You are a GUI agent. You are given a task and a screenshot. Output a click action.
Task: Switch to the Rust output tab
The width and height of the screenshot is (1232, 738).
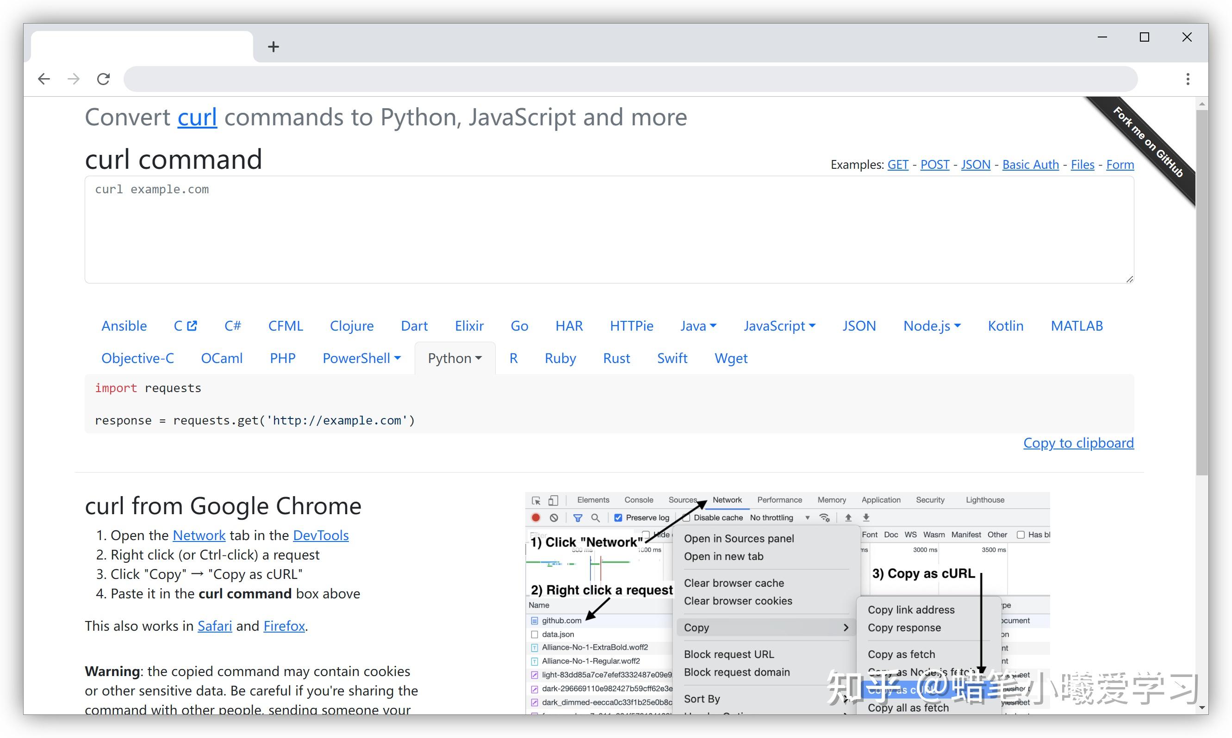click(x=616, y=358)
